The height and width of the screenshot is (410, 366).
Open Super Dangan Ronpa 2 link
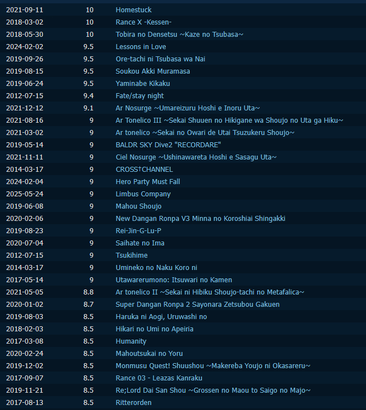click(198, 305)
